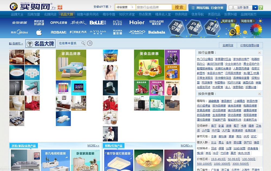Image resolution: width=271 pixels, height=171 pixels.
Task: Click the orange 搜索 button
Action: point(179,7)
